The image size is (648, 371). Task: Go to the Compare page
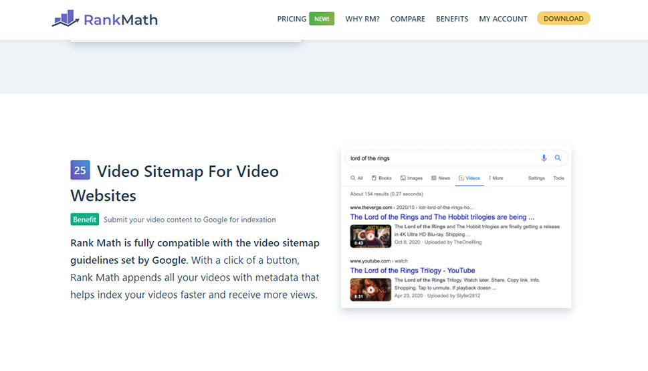click(x=407, y=19)
